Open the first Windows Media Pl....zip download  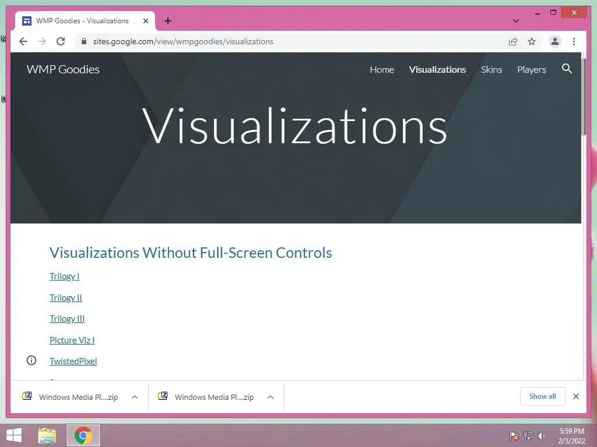[x=79, y=397]
